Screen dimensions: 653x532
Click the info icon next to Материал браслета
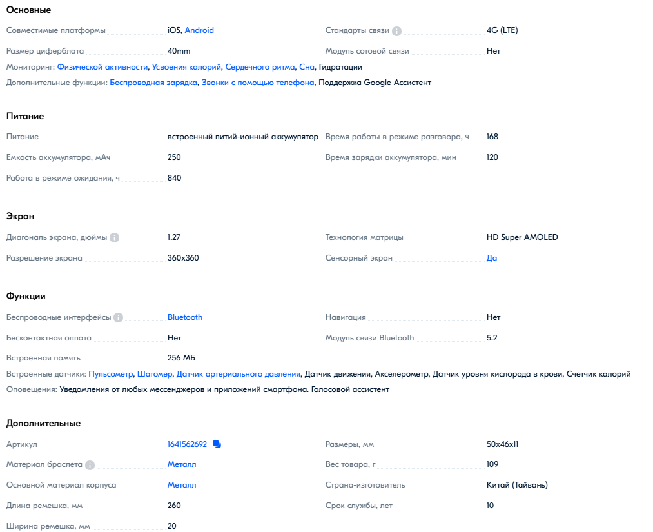point(90,465)
